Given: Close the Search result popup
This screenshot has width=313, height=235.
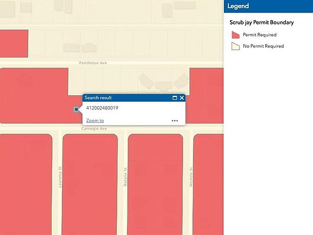Looking at the screenshot, I should (182, 98).
